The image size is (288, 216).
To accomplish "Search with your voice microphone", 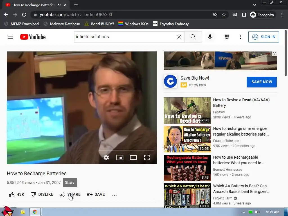I will coord(210,37).
